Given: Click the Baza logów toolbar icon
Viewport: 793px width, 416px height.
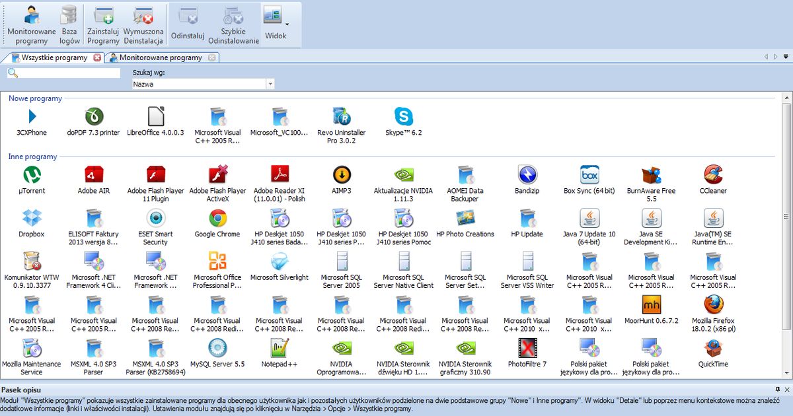Looking at the screenshot, I should tap(69, 24).
